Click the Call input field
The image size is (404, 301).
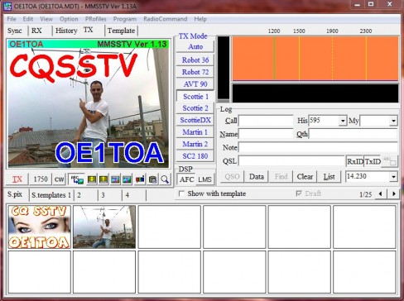(266, 121)
